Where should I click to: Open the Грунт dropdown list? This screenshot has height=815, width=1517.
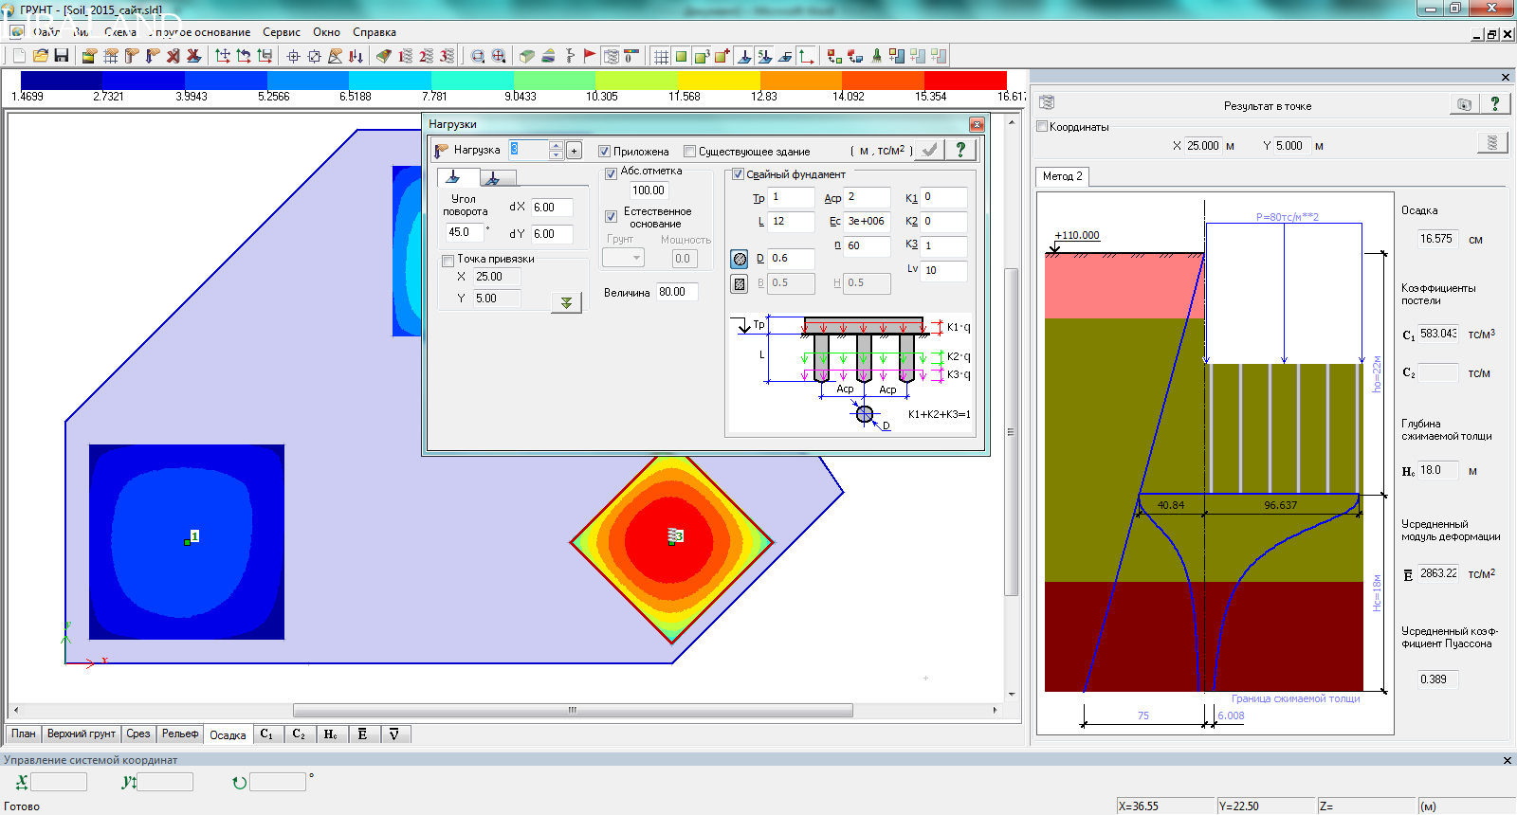624,258
